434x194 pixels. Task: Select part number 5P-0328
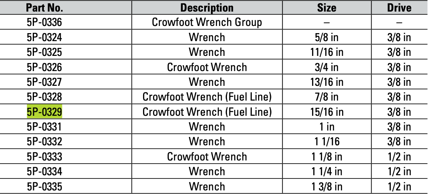click(x=44, y=97)
